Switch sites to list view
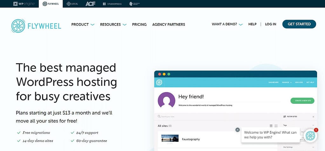325x151 pixels. pyautogui.click(x=271, y=126)
